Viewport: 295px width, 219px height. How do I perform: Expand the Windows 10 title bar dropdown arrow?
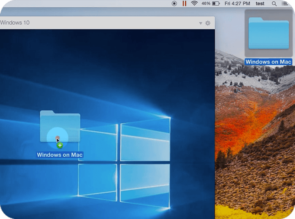point(200,23)
